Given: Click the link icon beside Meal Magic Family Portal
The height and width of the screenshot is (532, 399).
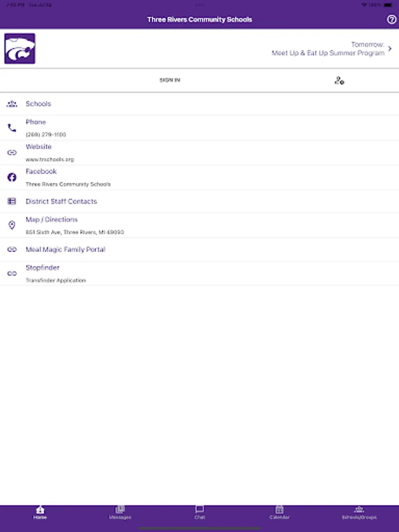Looking at the screenshot, I should (x=12, y=249).
